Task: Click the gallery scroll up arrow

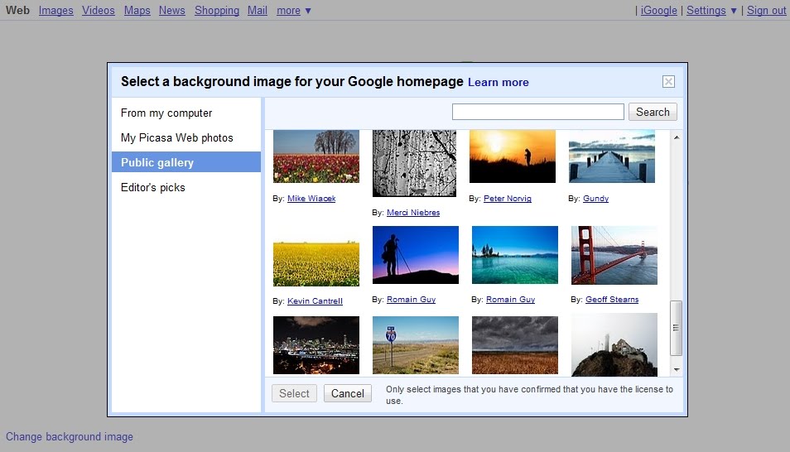Action: click(676, 137)
